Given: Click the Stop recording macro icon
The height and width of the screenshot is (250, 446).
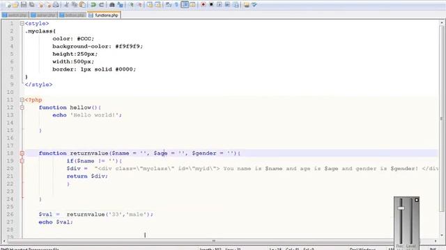Looking at the screenshot, I should 211,5.
